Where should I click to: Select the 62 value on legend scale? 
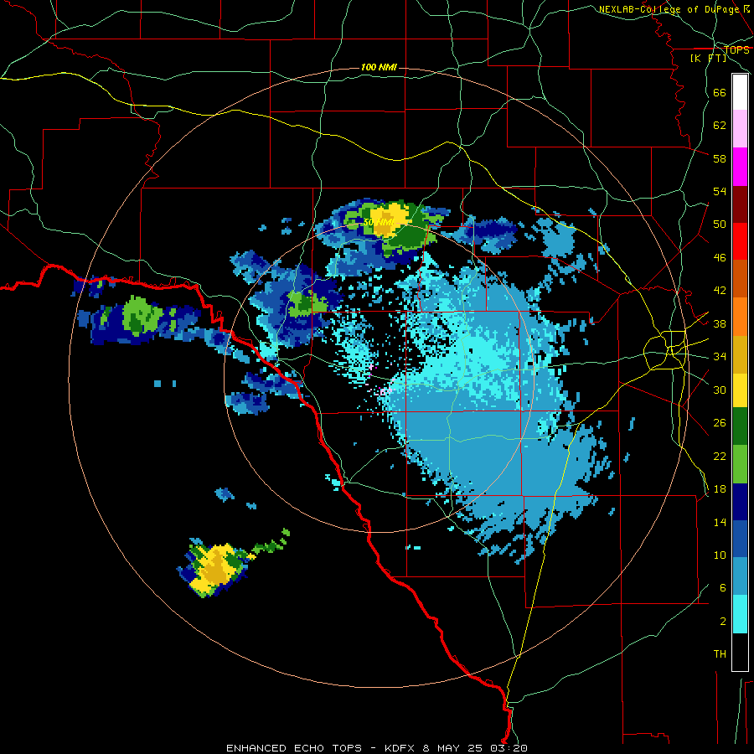(x=720, y=126)
